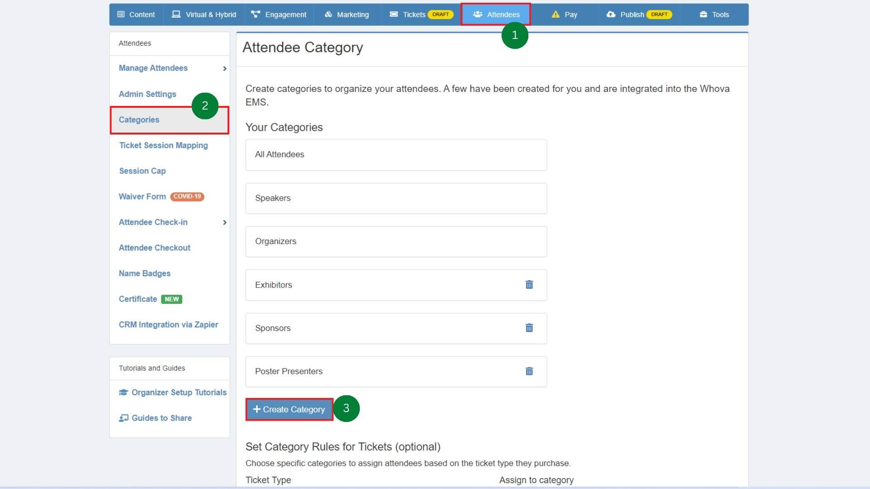Open the Waiver Form settings
Screen dimensions: 870x489
point(142,196)
